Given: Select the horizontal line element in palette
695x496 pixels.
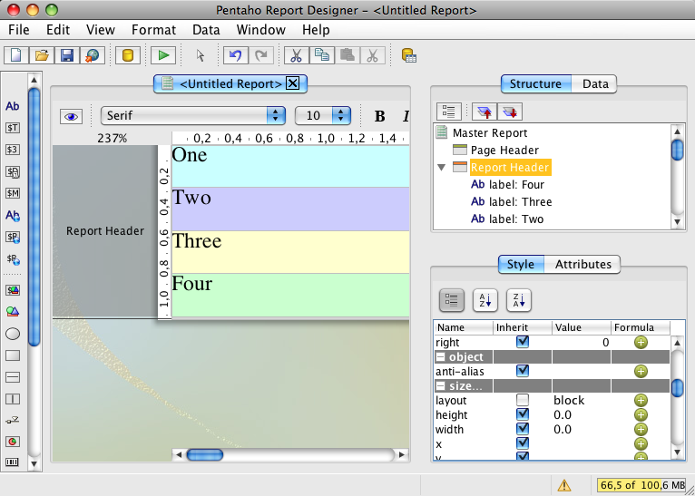Looking at the screenshot, I should [x=13, y=377].
